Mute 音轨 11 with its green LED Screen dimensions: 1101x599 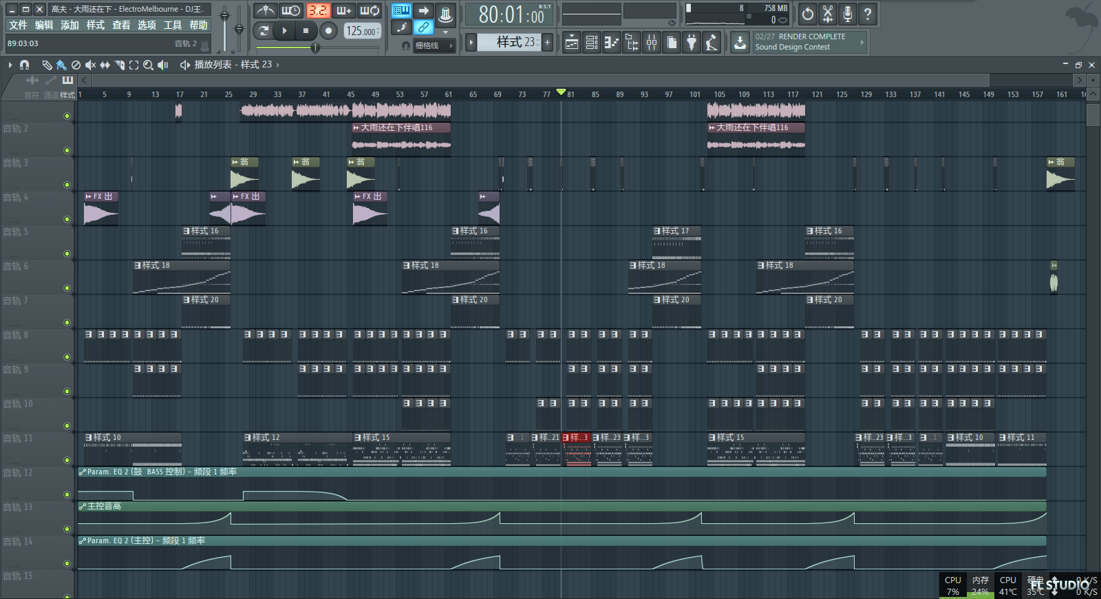pos(67,460)
